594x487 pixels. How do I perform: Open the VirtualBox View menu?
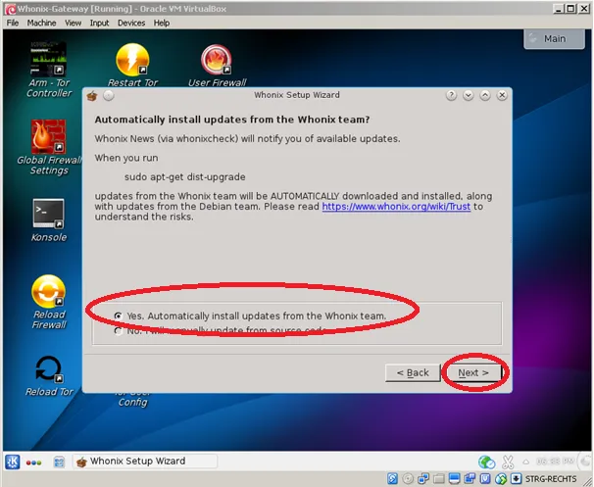click(x=73, y=23)
